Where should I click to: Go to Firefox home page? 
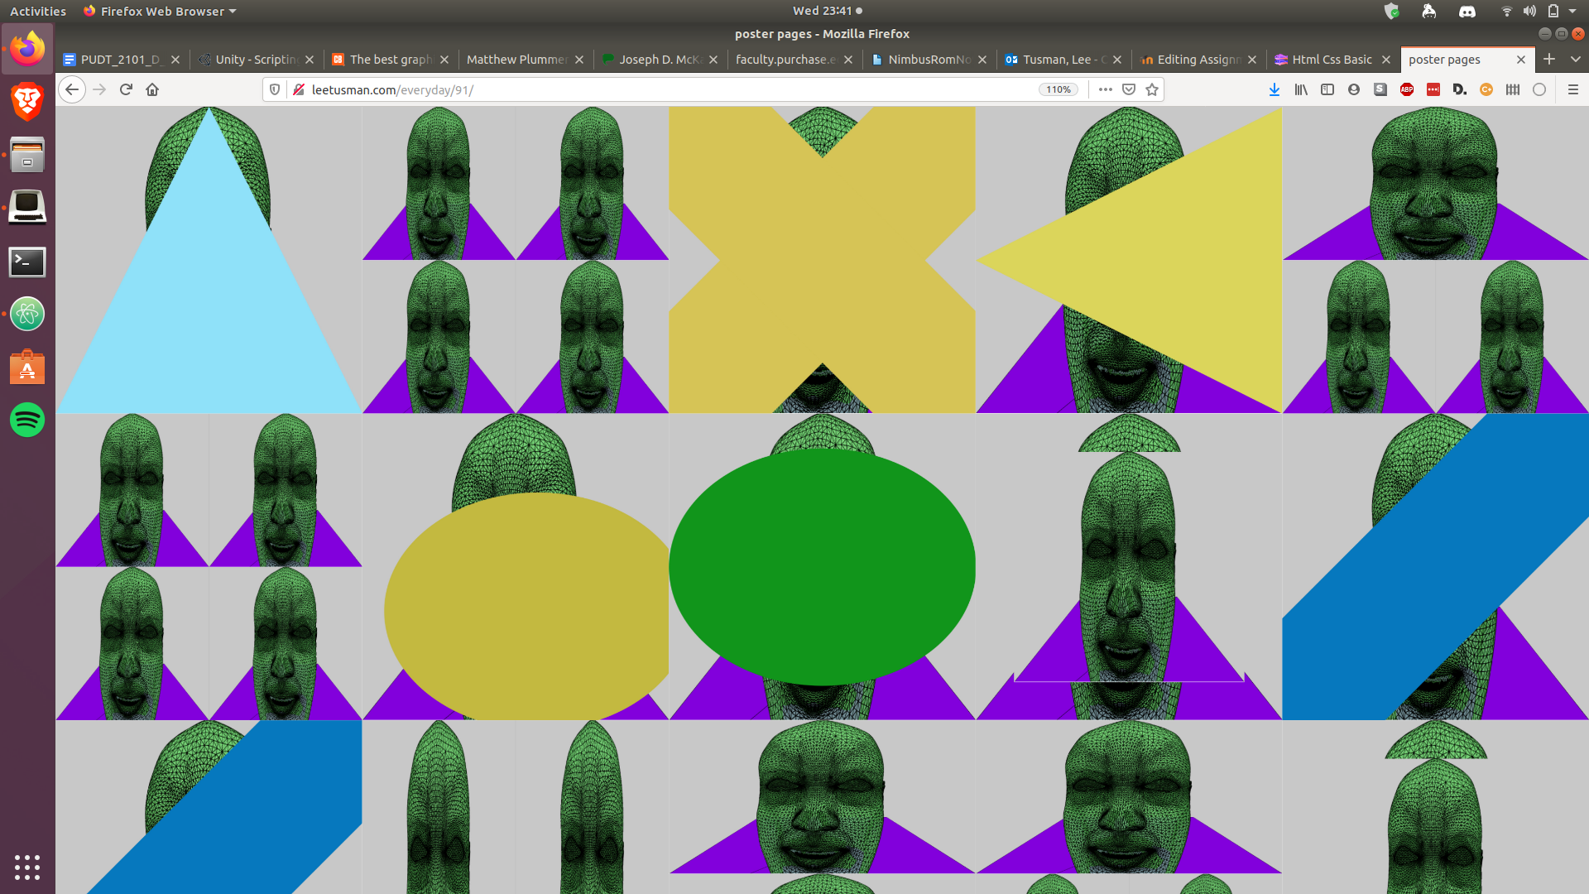tap(152, 89)
